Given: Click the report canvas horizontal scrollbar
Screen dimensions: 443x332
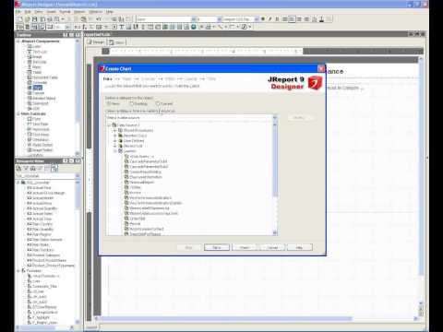Looking at the screenshot, I should pyautogui.click(x=224, y=318).
